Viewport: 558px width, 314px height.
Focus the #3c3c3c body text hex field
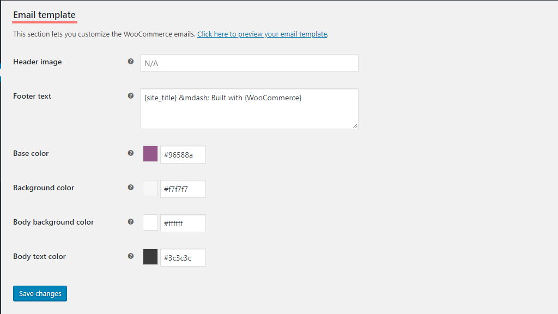pyautogui.click(x=183, y=257)
